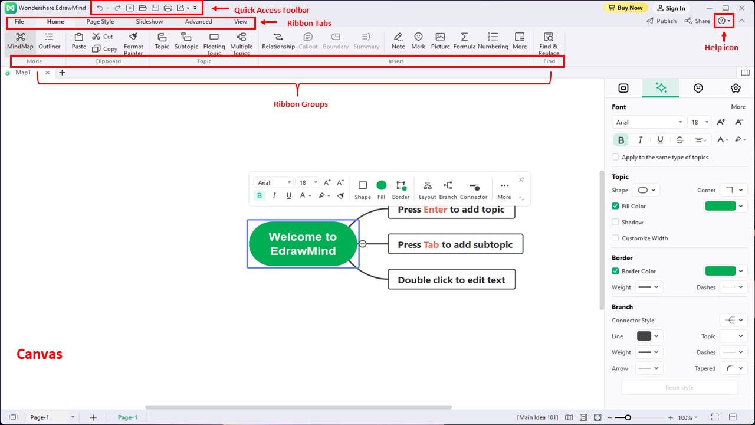
Task: Open Find & Replace
Action: point(549,44)
